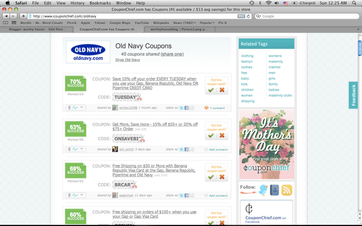Click the Google search field
Viewport: 362px width, 226px height.
tap(307, 16)
